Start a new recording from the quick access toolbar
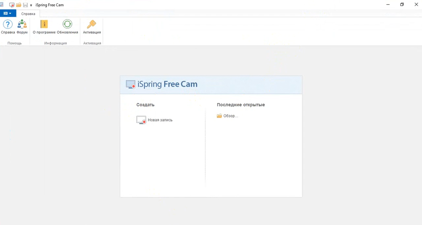 coord(12,5)
